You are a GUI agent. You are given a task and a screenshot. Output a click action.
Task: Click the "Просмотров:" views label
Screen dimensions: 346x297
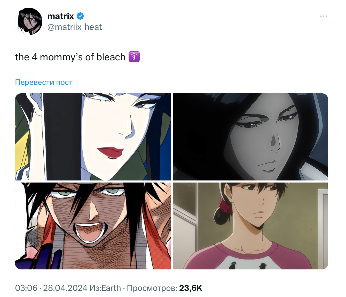pyautogui.click(x=152, y=288)
